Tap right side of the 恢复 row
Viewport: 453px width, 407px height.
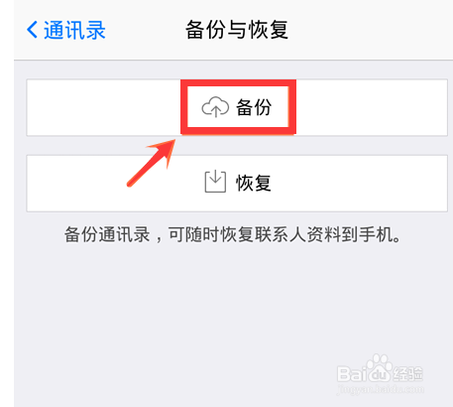(x=360, y=184)
